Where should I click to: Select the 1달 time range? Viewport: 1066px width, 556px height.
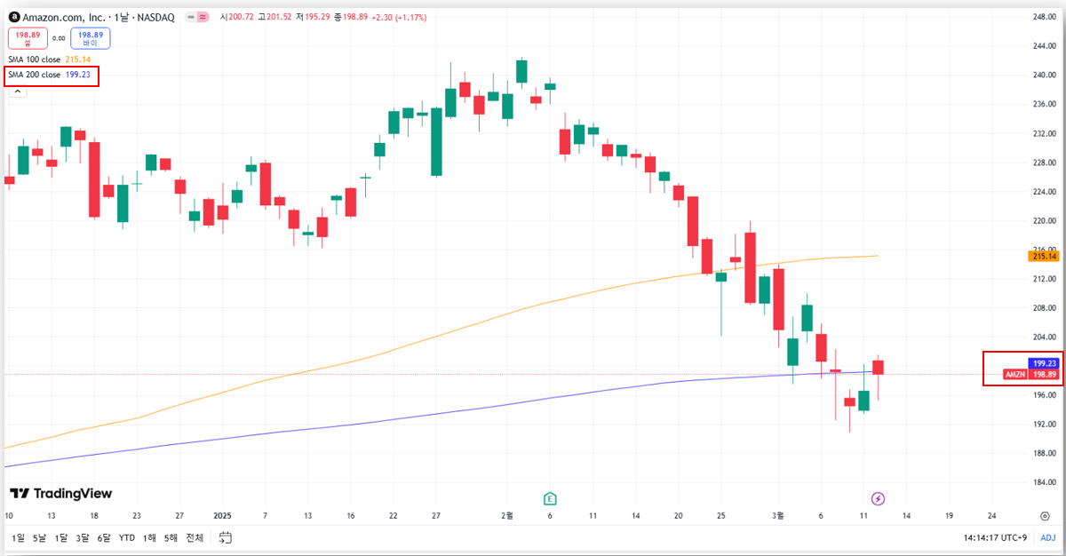(61, 537)
